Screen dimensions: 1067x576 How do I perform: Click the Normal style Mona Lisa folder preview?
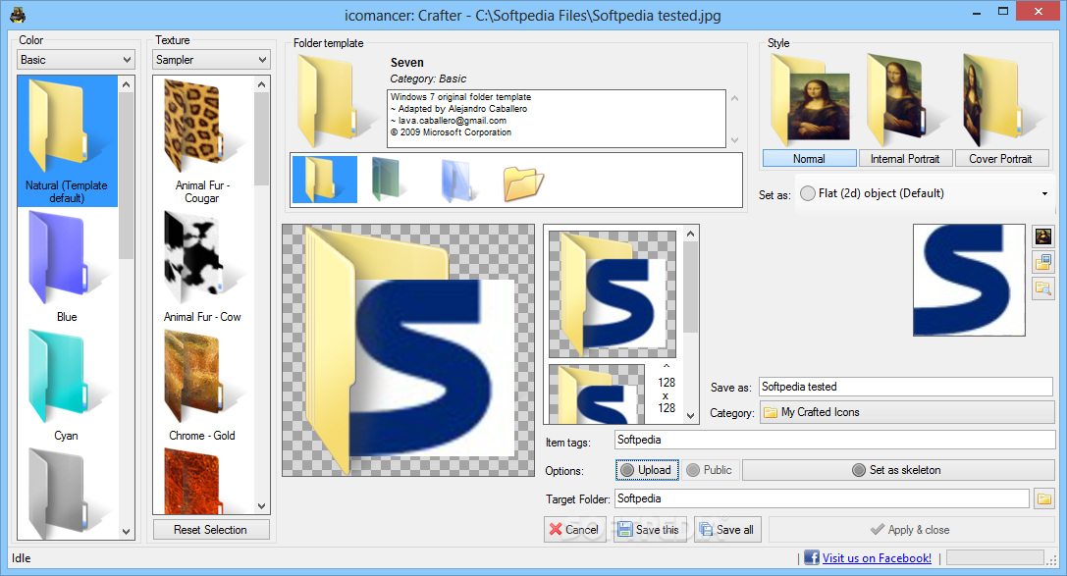pos(809,100)
